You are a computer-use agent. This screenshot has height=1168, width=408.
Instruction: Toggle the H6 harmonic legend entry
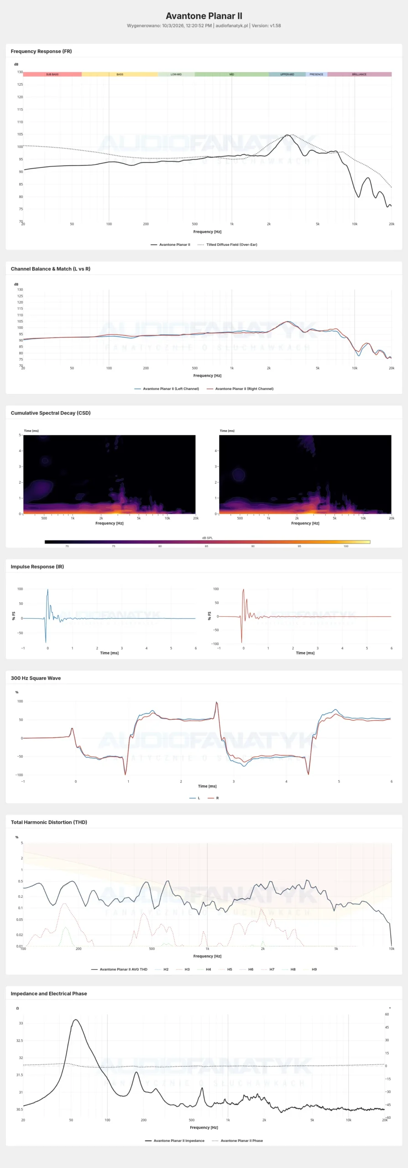(247, 969)
